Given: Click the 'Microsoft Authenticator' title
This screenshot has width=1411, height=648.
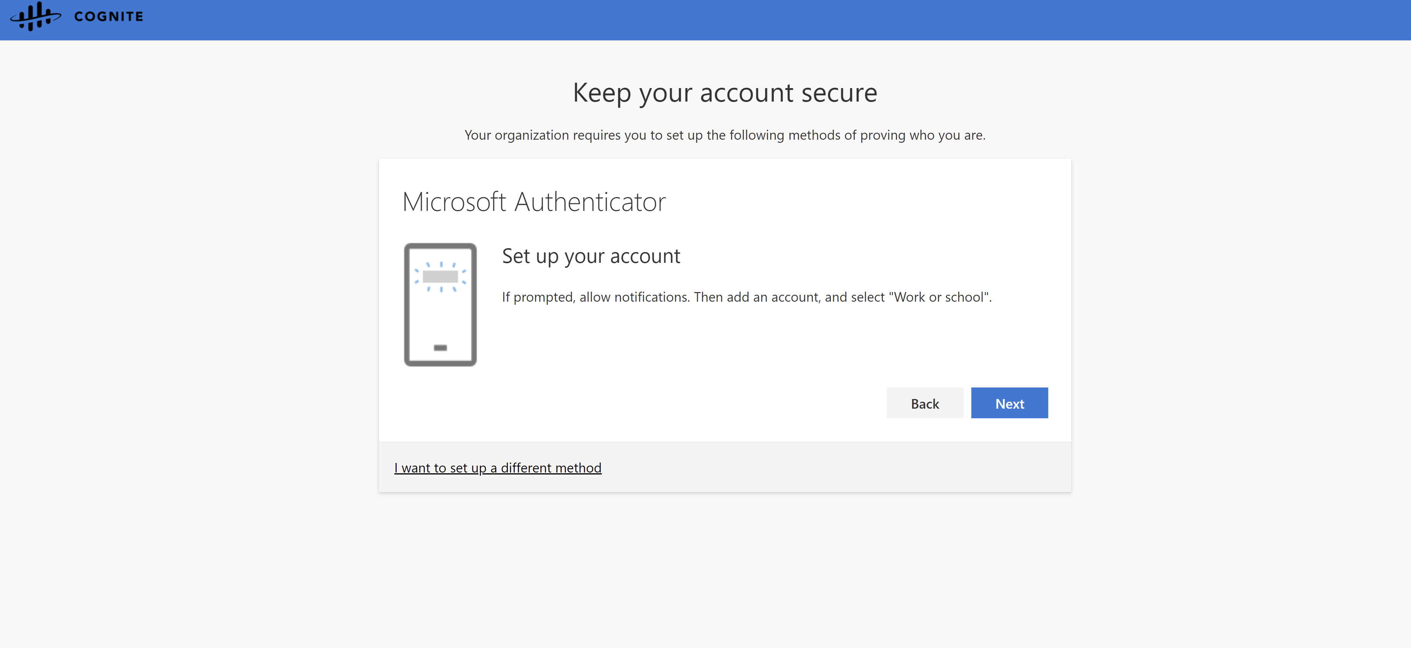Looking at the screenshot, I should pyautogui.click(x=534, y=202).
